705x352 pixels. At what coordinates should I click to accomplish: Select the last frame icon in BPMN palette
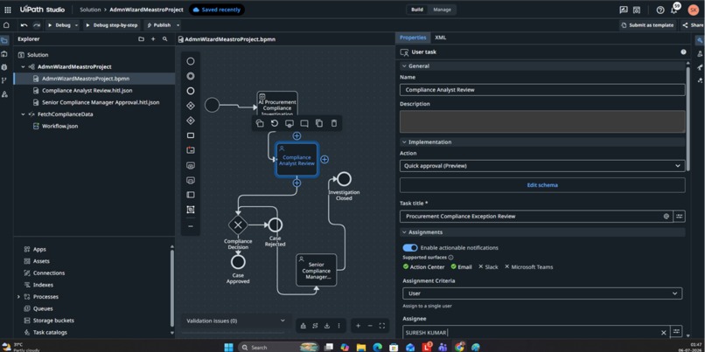(x=191, y=210)
